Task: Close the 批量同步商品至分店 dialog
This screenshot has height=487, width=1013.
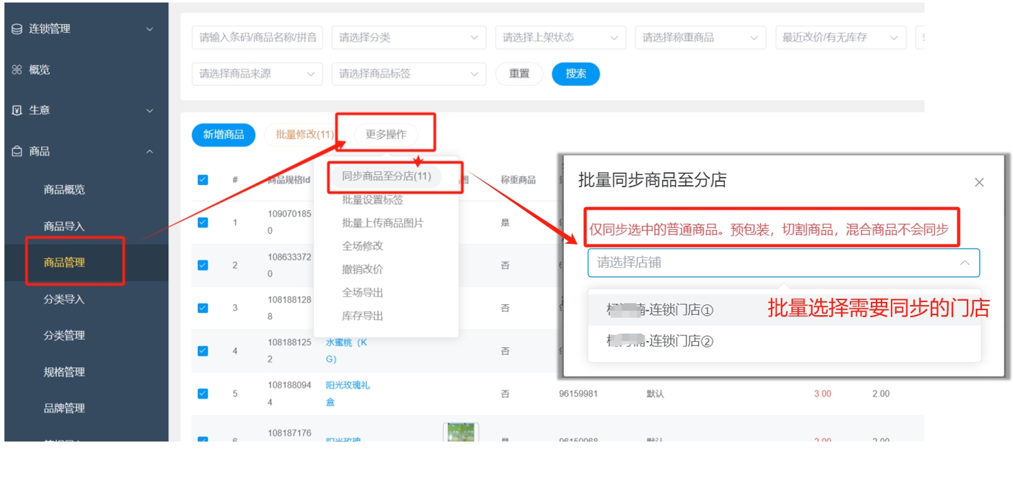Action: 979,183
